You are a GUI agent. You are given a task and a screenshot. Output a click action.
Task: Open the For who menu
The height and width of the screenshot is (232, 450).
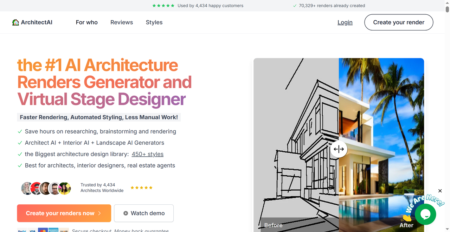[x=87, y=22]
